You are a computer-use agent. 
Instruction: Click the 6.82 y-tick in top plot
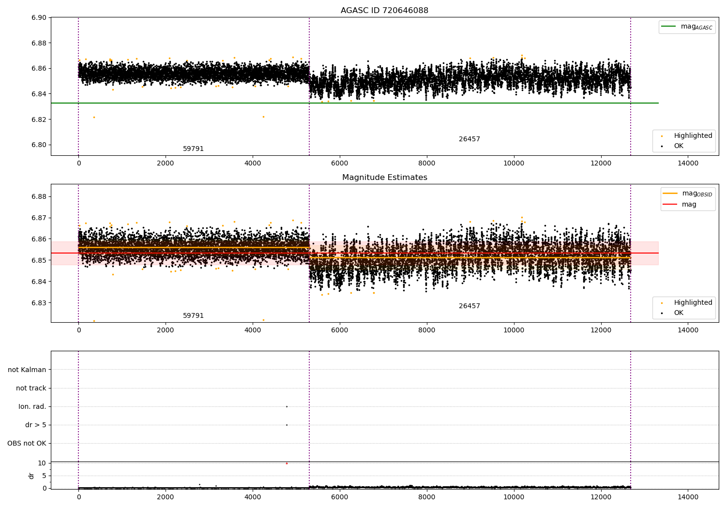click(39, 120)
